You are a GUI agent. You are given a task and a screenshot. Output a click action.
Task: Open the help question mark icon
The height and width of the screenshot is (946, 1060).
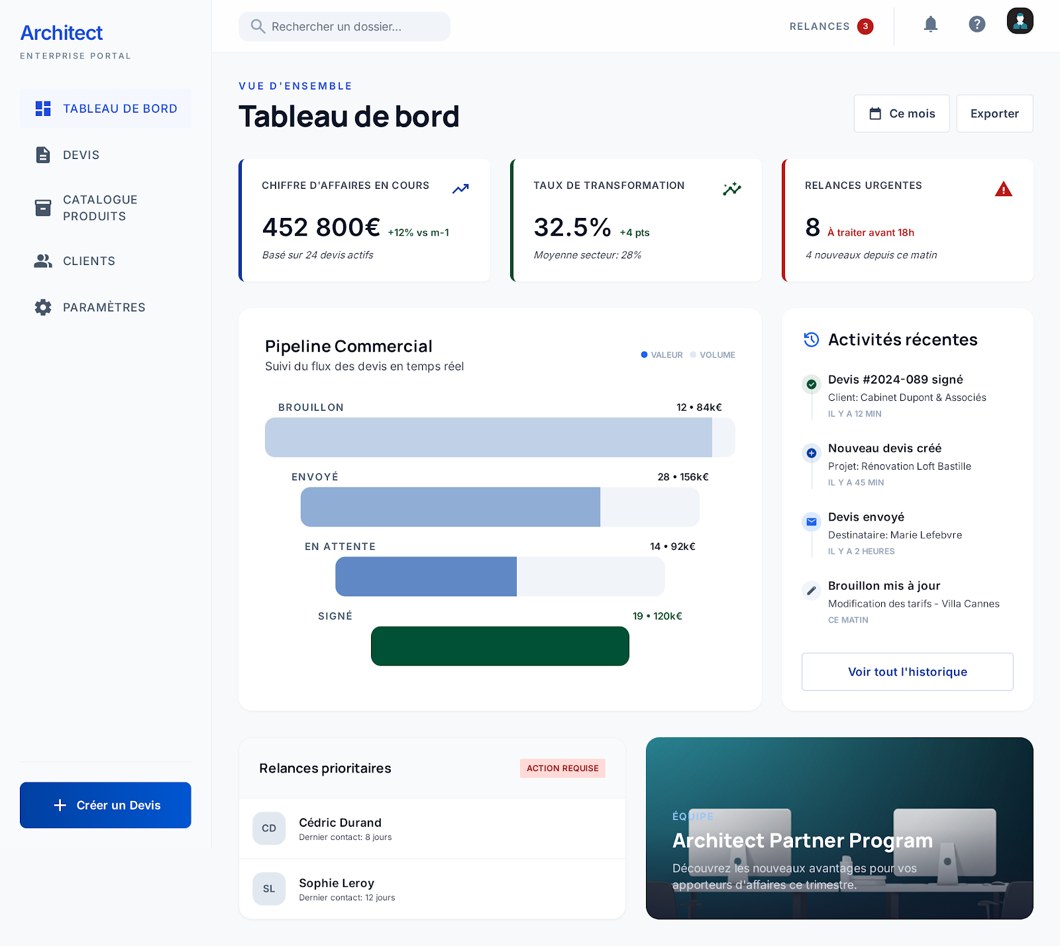coord(975,25)
